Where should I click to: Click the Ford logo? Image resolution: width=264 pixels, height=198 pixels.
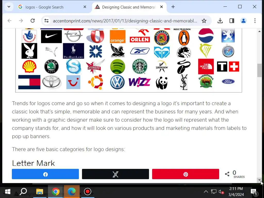click(x=228, y=82)
